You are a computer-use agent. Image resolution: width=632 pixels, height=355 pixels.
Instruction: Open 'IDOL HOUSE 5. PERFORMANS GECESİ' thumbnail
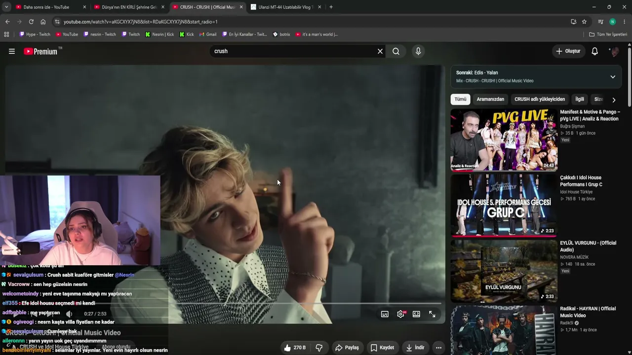click(x=504, y=205)
